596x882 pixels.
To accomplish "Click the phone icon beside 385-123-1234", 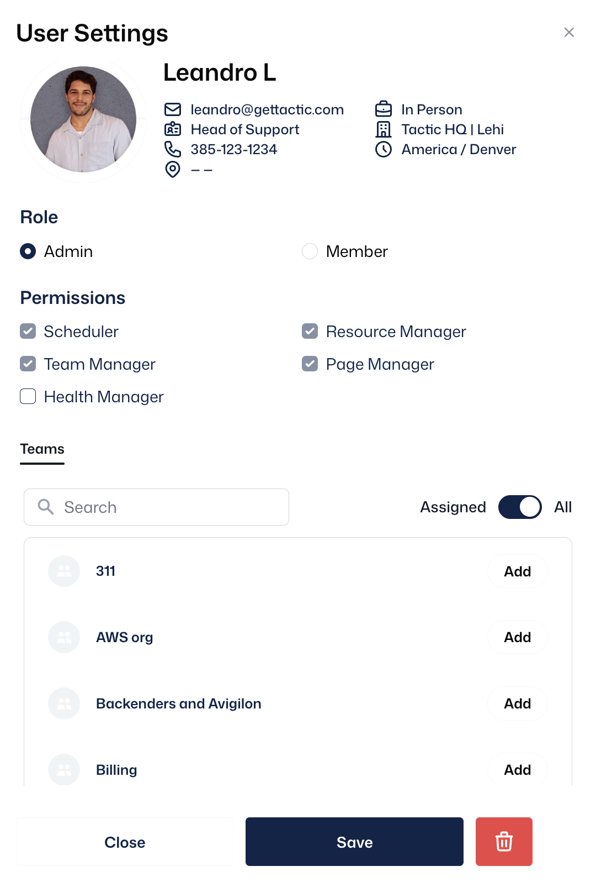I will tap(173, 149).
